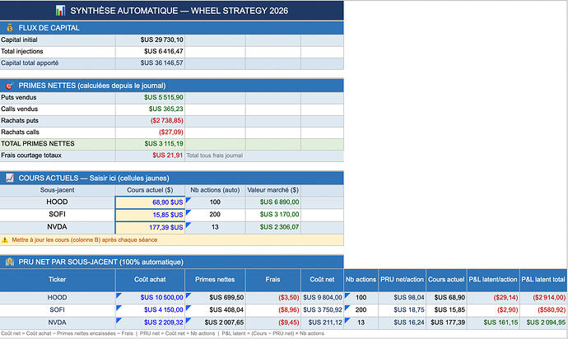
Task: Select the Total primes nettes amount cell
Action: point(150,144)
